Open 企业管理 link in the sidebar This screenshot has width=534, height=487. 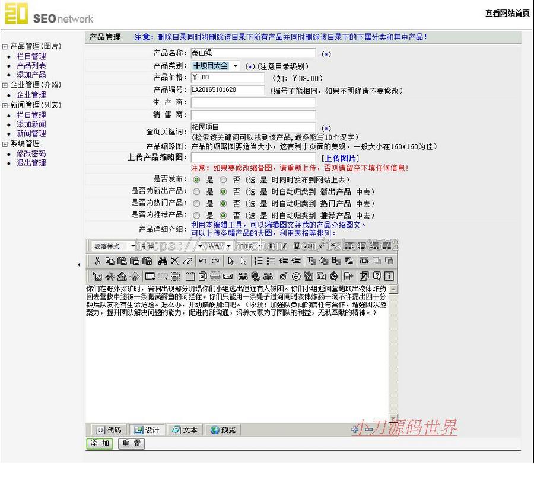point(31,95)
